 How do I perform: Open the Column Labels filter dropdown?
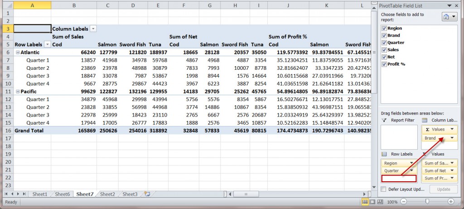pyautogui.click(x=93, y=29)
